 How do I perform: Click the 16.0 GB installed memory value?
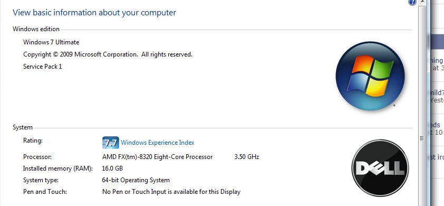[x=112, y=168]
